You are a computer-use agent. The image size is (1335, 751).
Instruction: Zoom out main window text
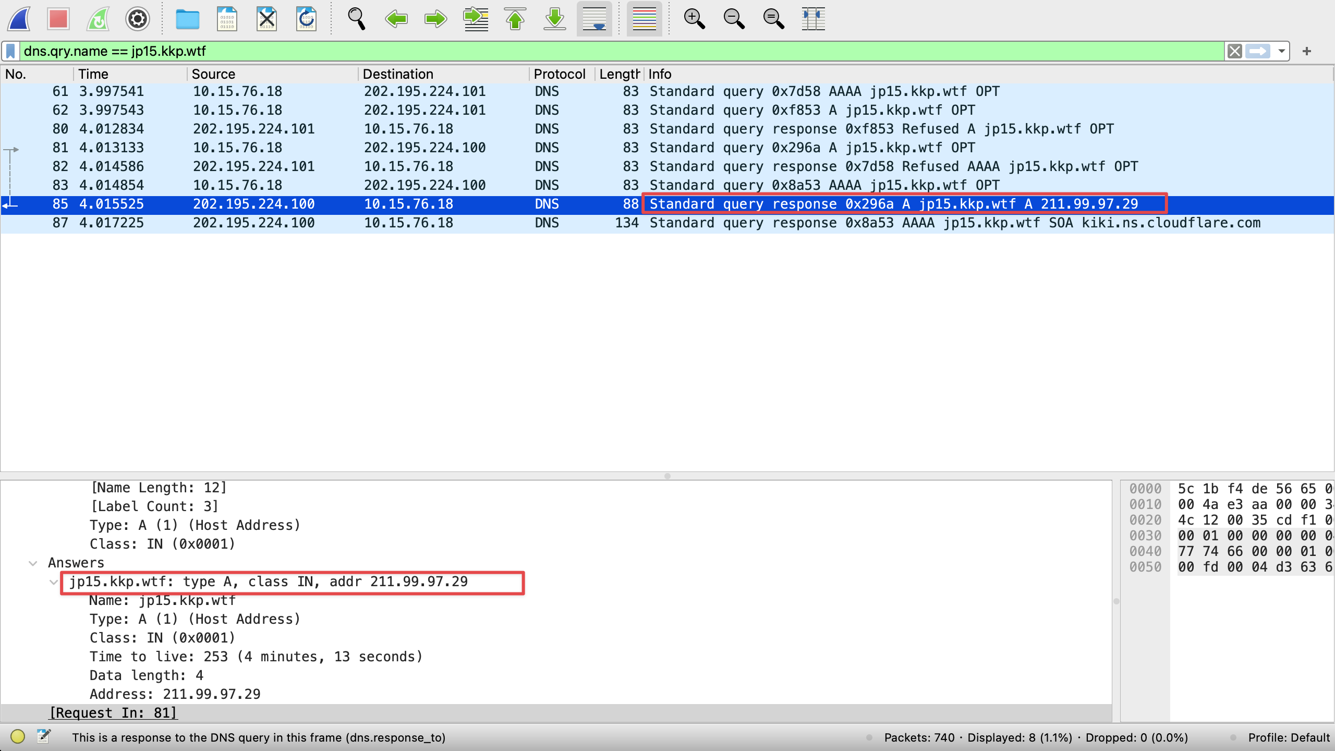tap(734, 19)
